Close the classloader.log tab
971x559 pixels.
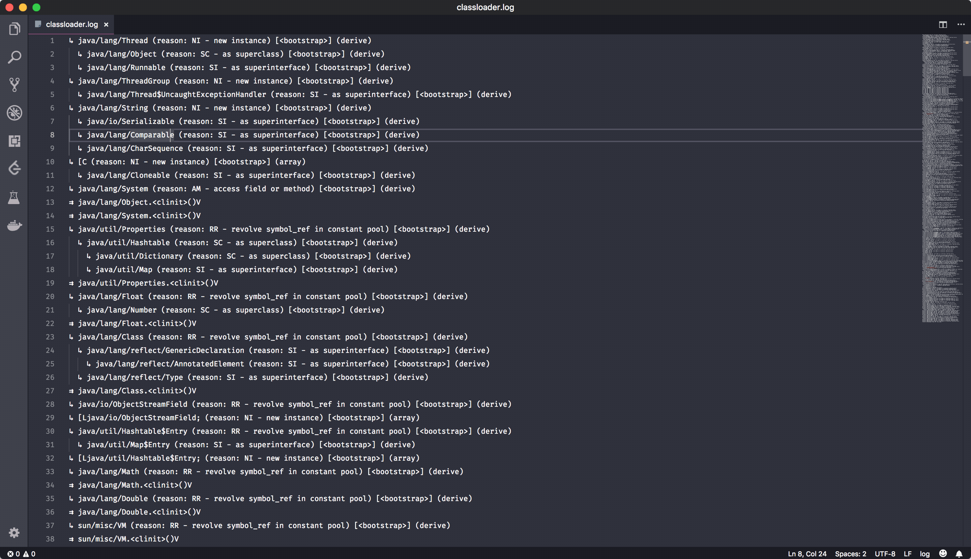(106, 25)
